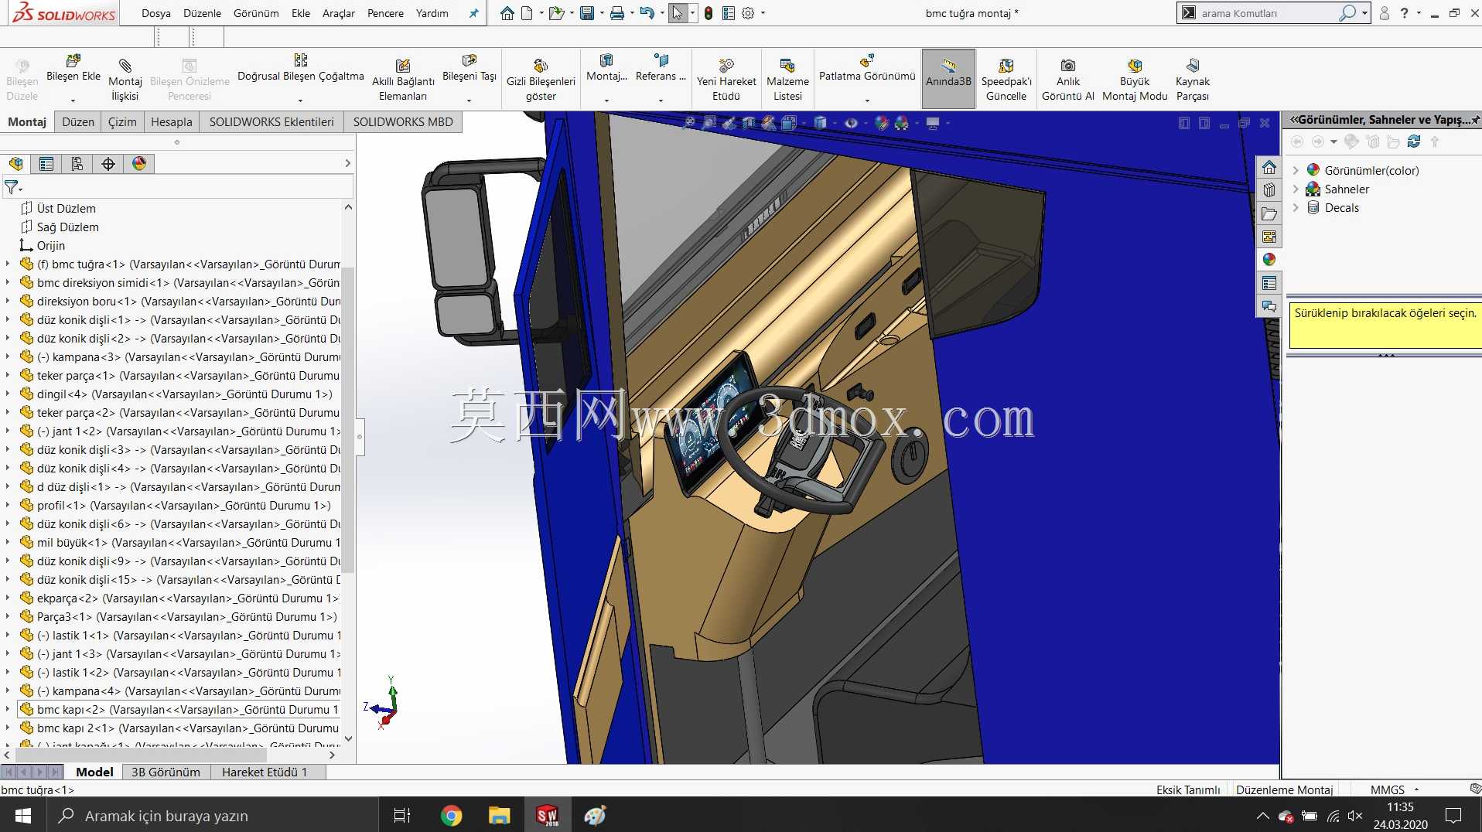Viewport: 1482px width, 832px height.
Task: Open the Custom Properties task pane tab
Action: tap(1269, 283)
